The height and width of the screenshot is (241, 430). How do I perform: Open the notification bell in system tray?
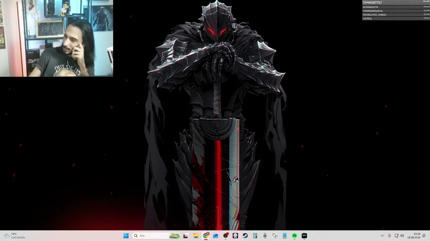point(424,236)
